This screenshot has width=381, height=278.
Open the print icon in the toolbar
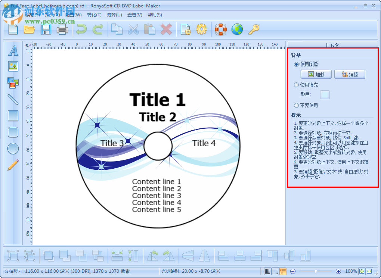62,29
